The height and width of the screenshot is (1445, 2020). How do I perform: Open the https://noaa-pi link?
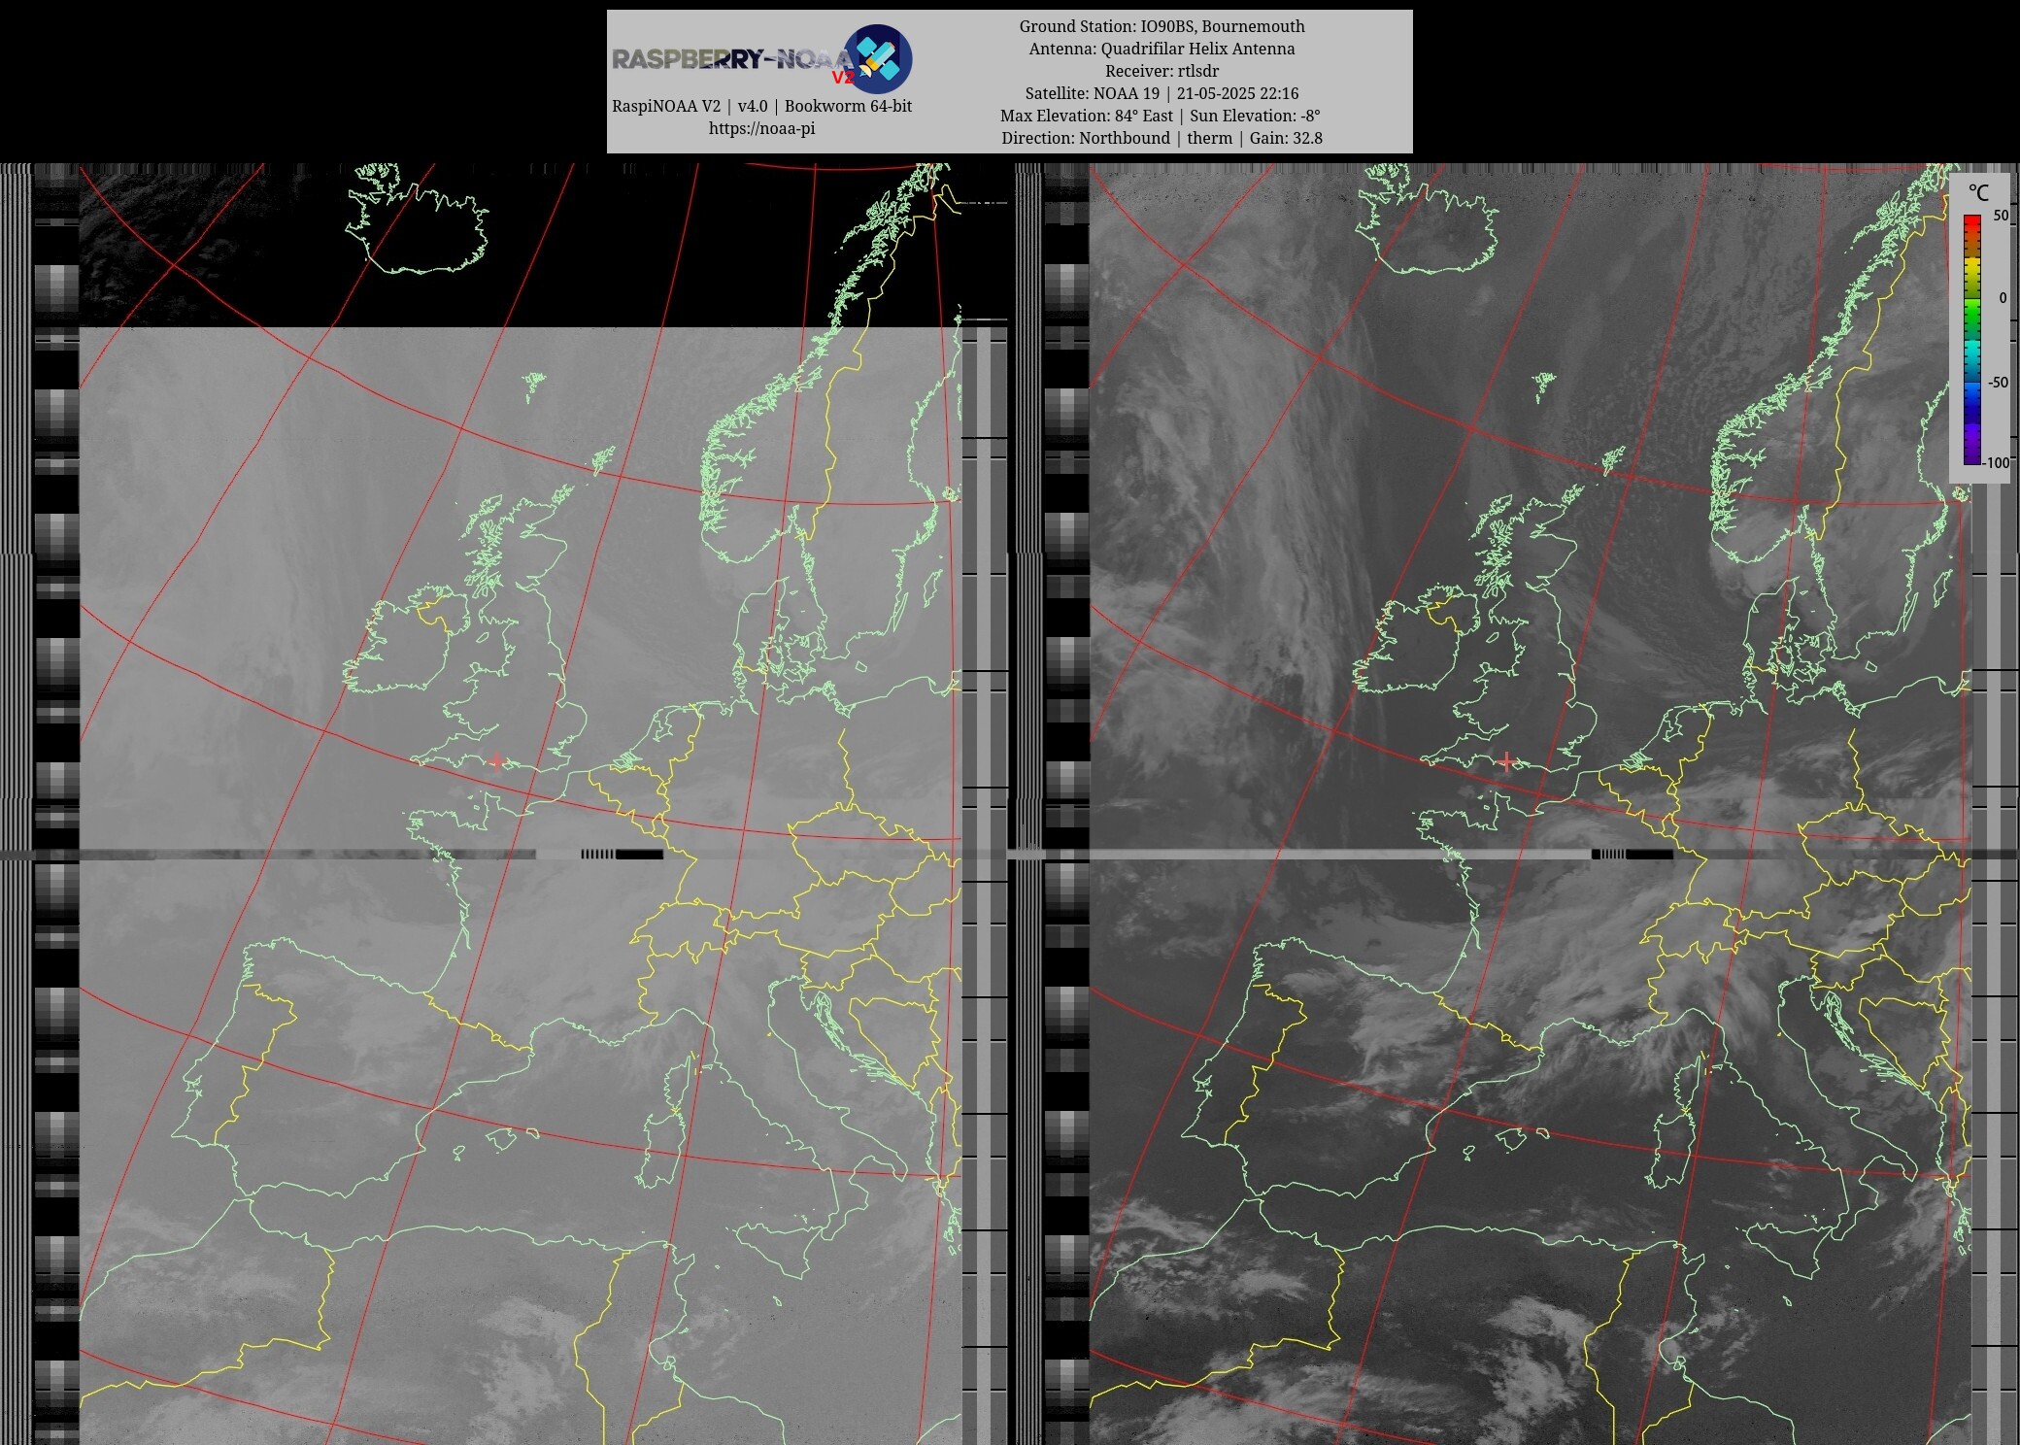click(x=761, y=128)
